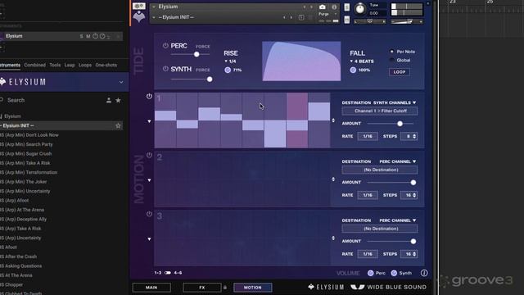Adjust the Tune knob in header

(x=360, y=9)
